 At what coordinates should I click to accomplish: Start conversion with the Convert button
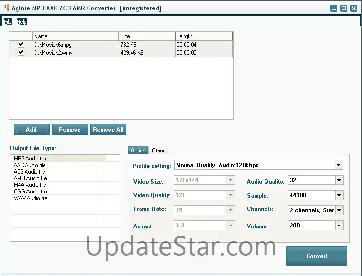click(x=317, y=256)
